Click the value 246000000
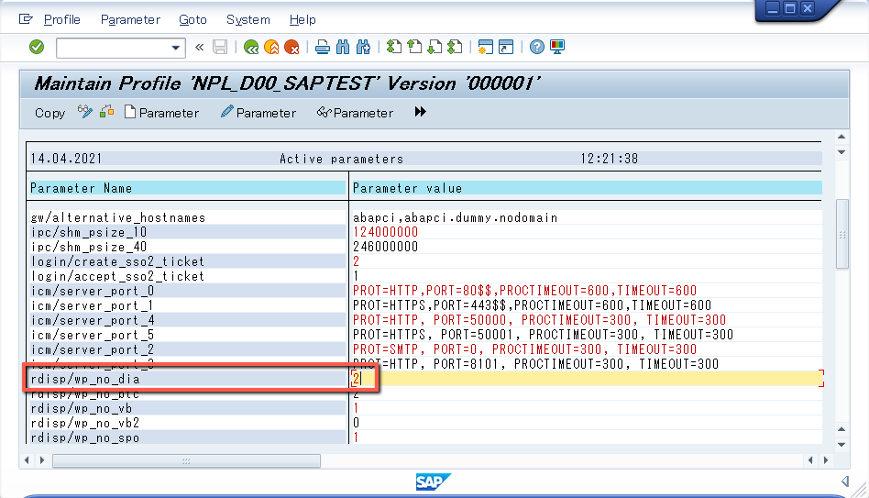This screenshot has width=869, height=498. click(385, 248)
